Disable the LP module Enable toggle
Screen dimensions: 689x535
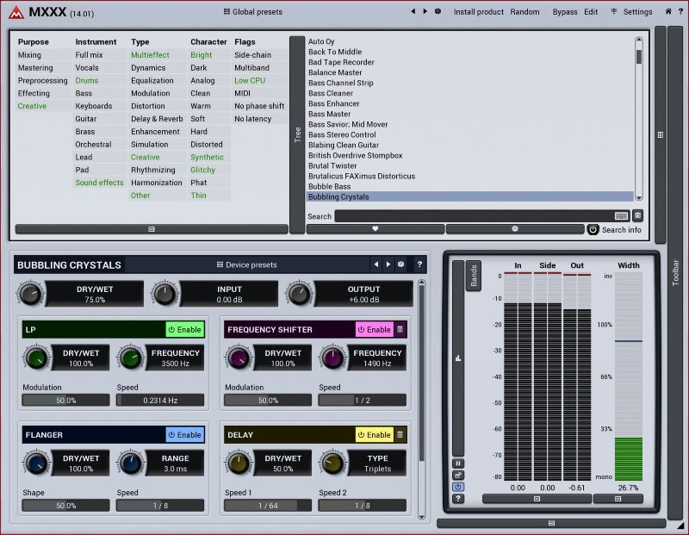184,329
